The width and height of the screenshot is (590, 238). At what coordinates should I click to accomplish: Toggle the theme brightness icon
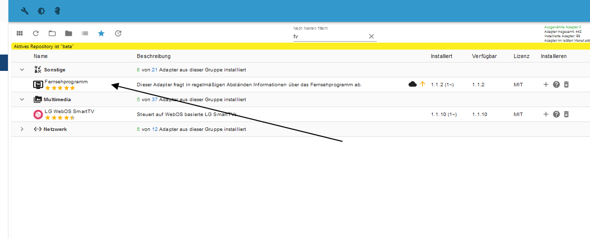[x=41, y=11]
